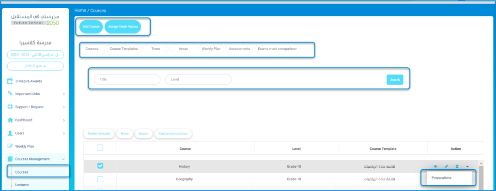
Task: Open the Areas tab
Action: (x=183, y=49)
